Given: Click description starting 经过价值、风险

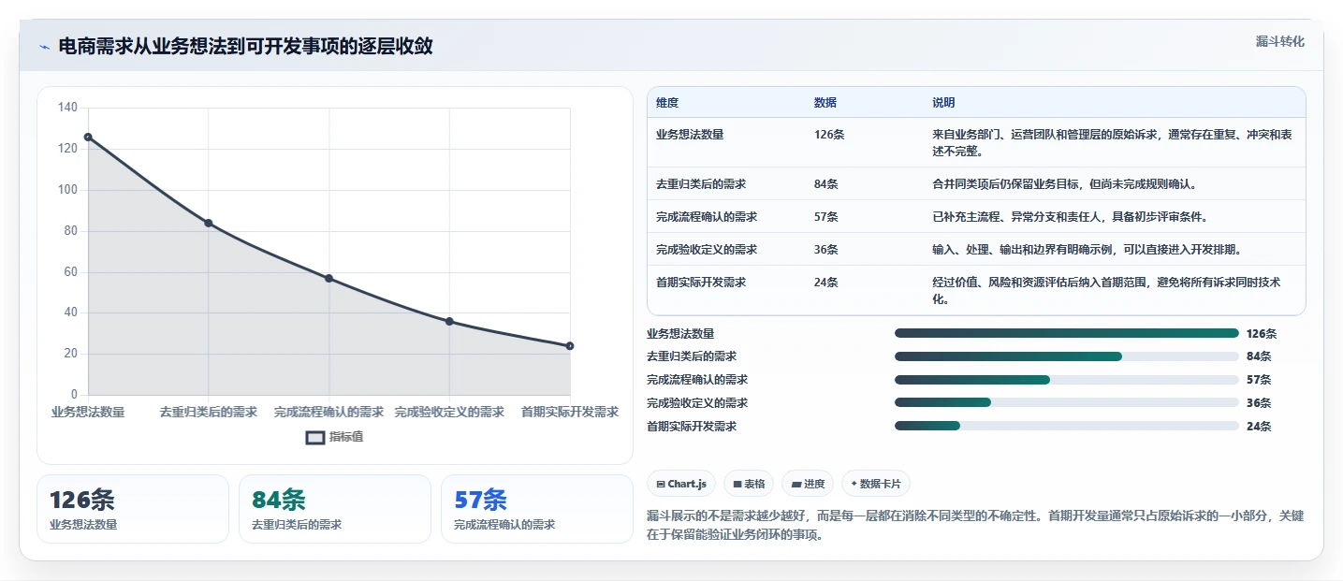Looking at the screenshot, I should (1107, 290).
